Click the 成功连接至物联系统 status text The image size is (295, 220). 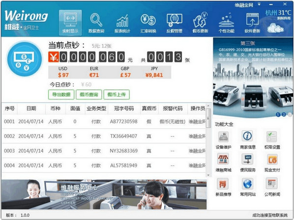click(270, 215)
